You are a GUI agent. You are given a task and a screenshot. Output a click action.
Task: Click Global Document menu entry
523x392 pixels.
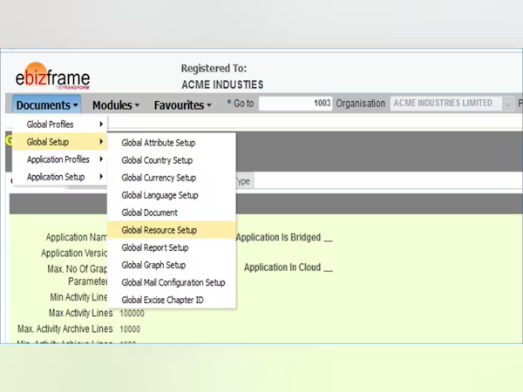[x=149, y=213]
